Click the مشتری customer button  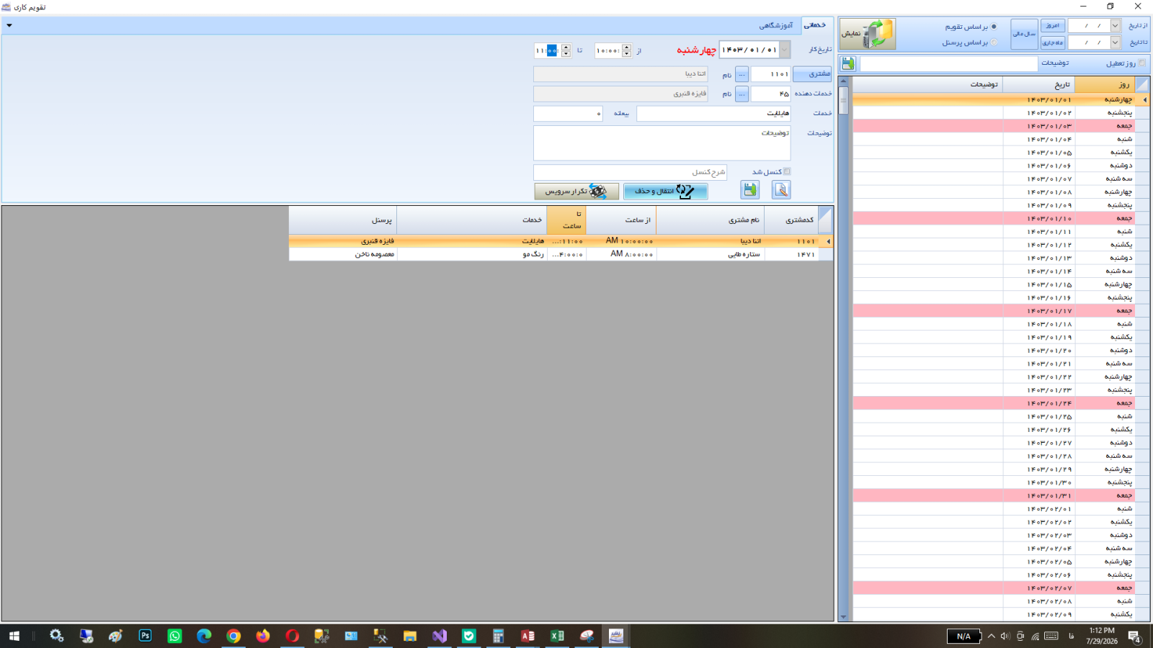pos(812,74)
